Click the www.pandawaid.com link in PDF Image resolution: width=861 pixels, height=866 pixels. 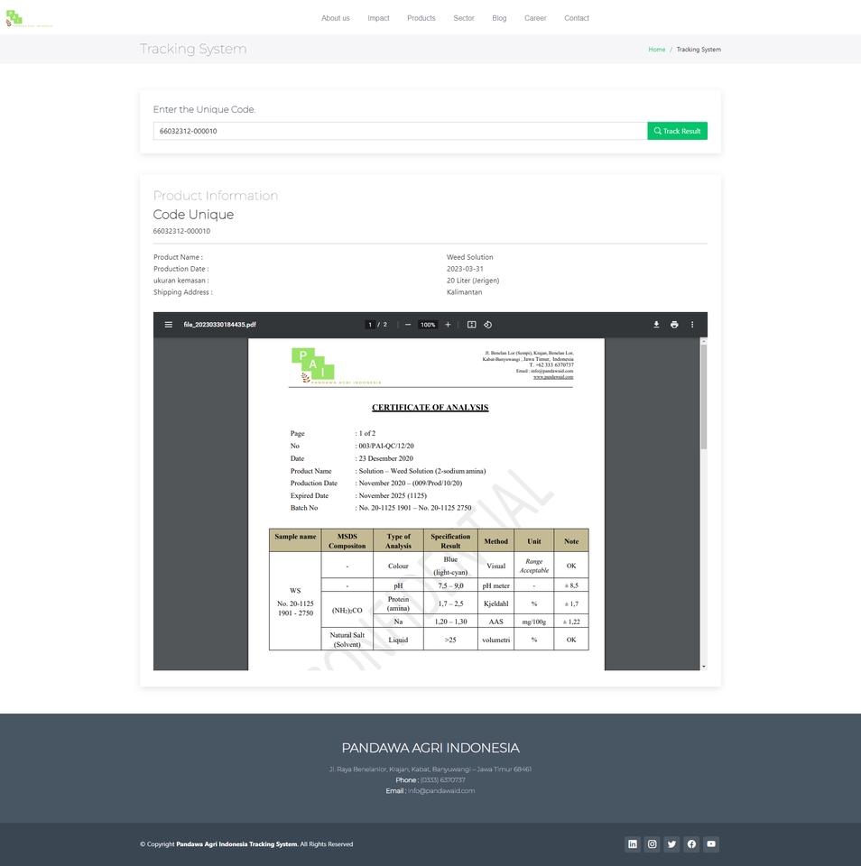(x=553, y=377)
